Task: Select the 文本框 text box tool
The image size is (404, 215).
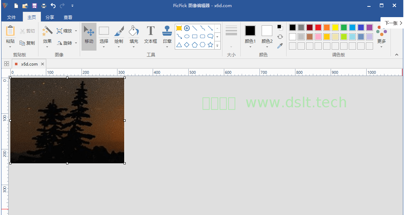Action: pyautogui.click(x=151, y=35)
